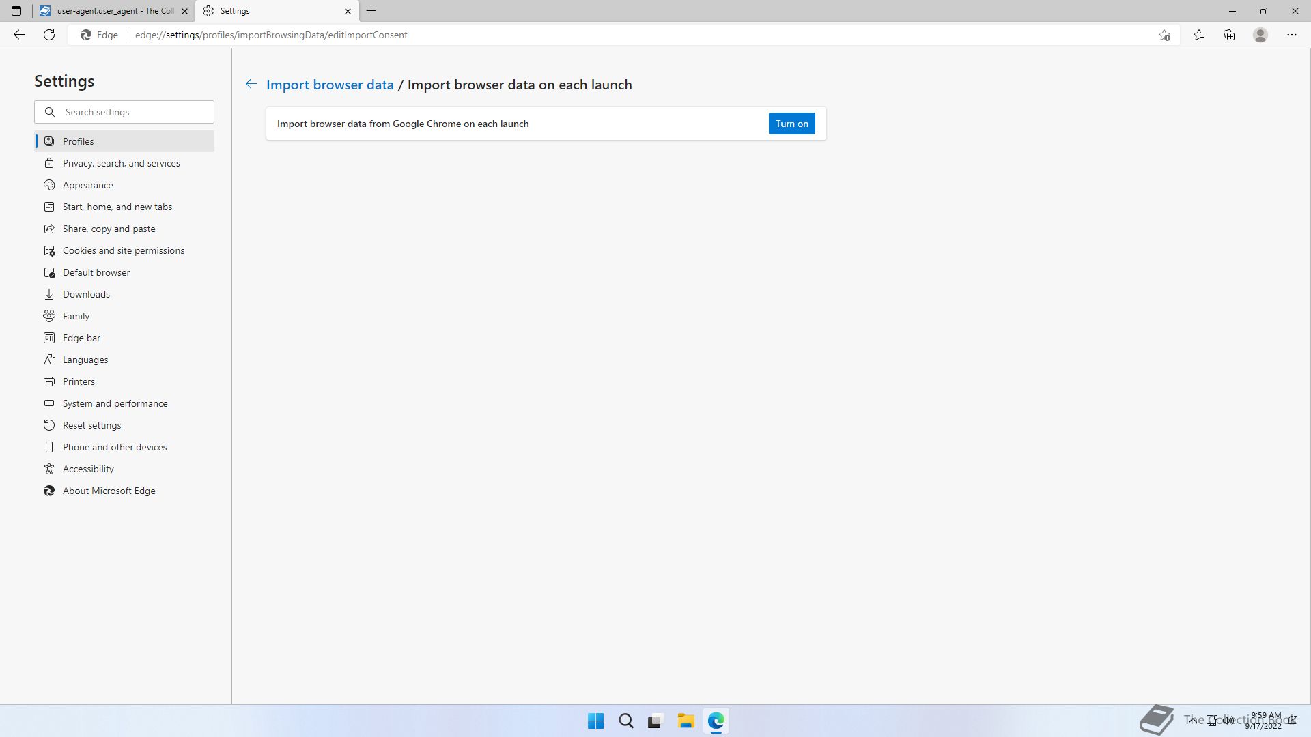Viewport: 1311px width, 737px height.
Task: Open a new tab with plus button
Action: tap(371, 11)
